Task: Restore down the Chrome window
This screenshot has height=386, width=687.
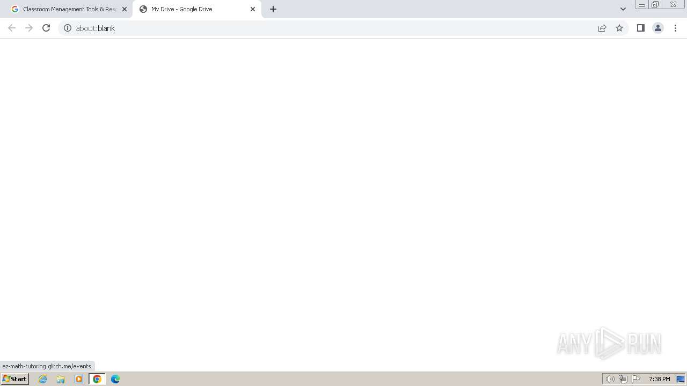Action: pyautogui.click(x=655, y=5)
